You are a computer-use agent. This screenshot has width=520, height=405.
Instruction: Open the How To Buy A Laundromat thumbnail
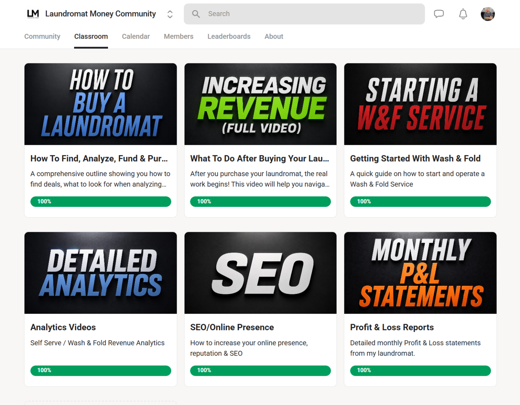pos(101,104)
